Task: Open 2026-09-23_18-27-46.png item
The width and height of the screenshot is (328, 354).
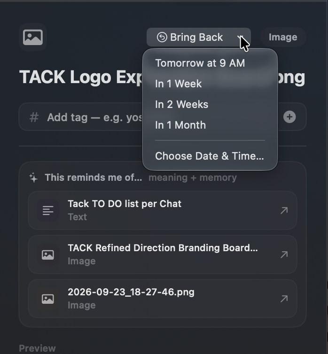Action: [163, 299]
